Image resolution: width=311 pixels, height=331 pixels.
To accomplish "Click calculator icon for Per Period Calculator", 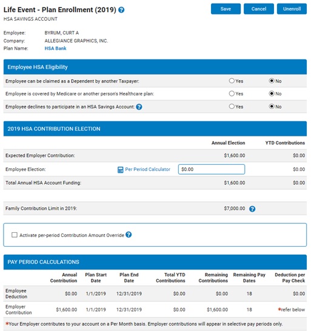I will tap(120, 170).
